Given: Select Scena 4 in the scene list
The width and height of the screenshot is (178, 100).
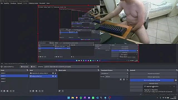Looking at the screenshot, I should pos(14,76).
